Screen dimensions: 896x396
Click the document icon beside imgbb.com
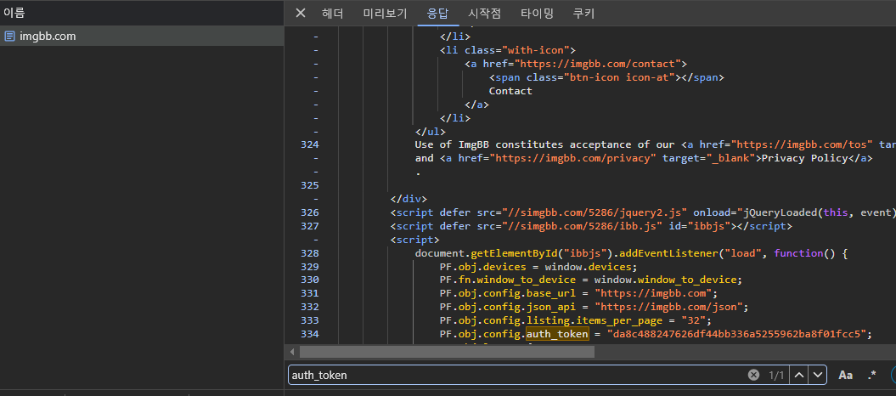[9, 36]
